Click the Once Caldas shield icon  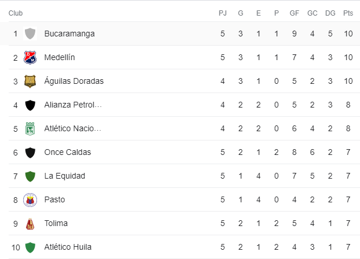point(30,152)
